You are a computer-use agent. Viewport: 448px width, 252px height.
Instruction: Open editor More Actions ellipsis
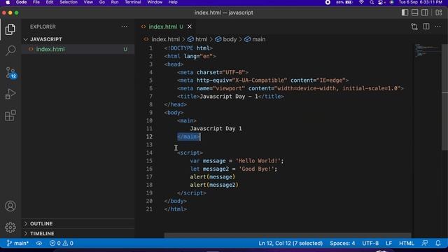(437, 27)
